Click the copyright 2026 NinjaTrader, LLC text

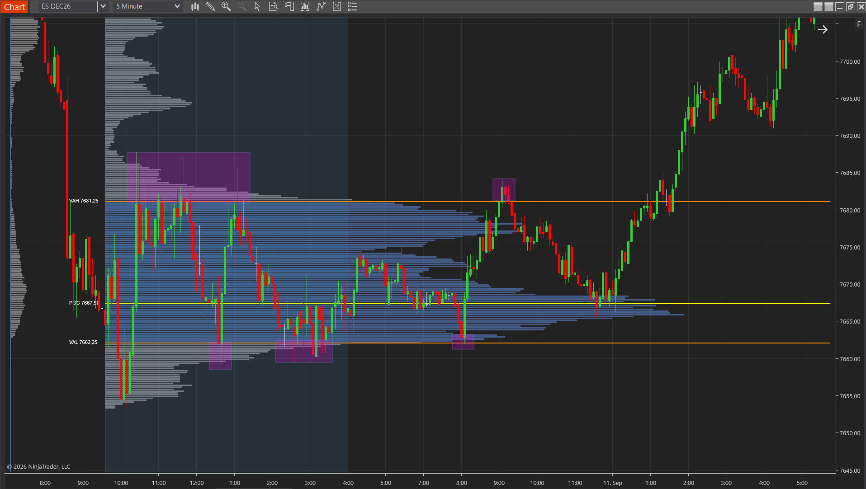[39, 466]
